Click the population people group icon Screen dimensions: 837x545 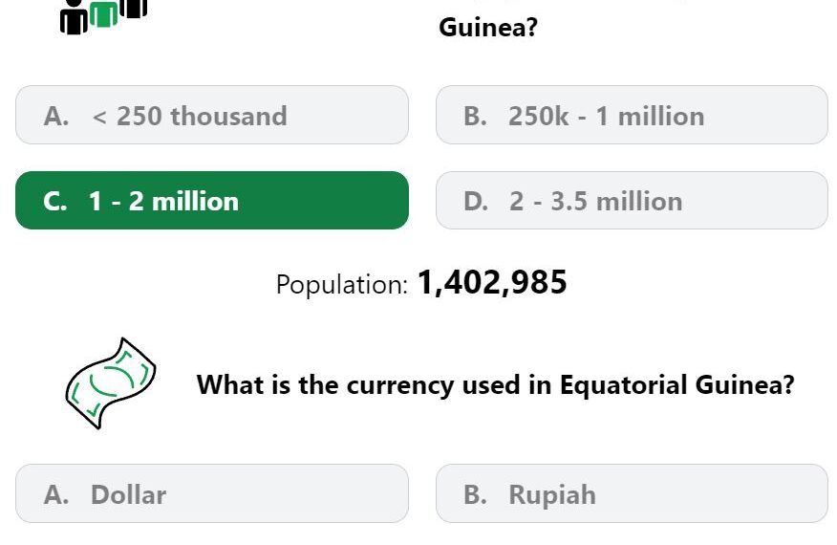(x=103, y=16)
